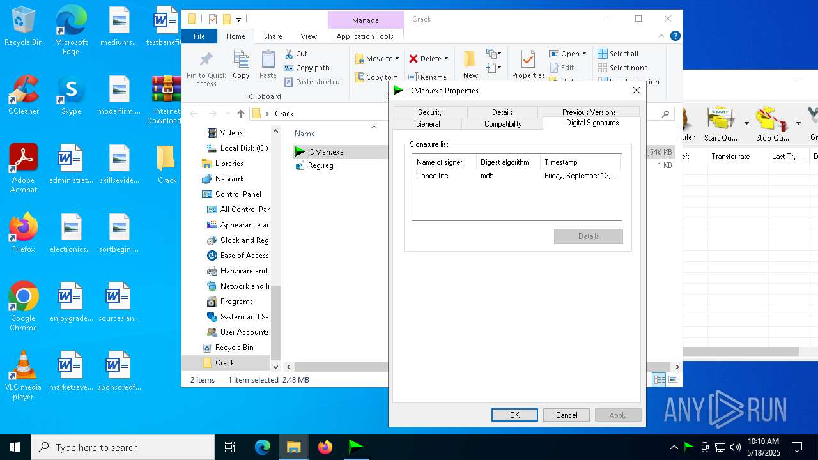
Task: Open Google Chrome desktop shortcut
Action: click(x=24, y=307)
